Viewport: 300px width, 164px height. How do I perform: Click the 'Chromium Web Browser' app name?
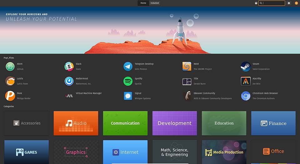pos(265,93)
